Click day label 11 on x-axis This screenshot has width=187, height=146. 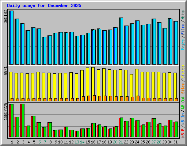coord(66,142)
